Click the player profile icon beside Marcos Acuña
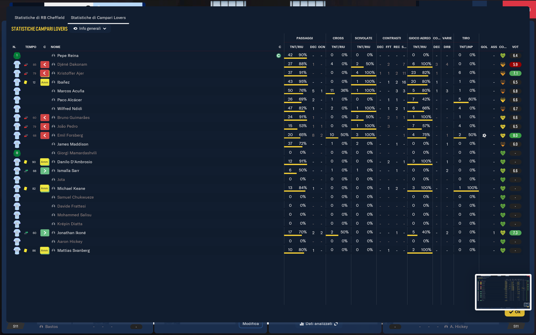Screen dimensions: 536x335 coord(54,91)
